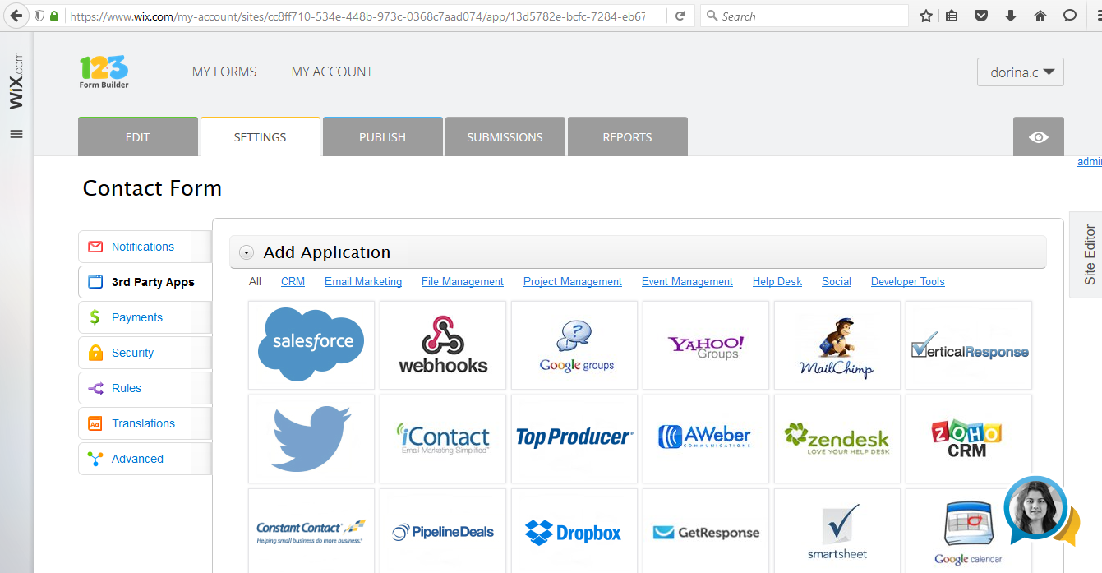Open MY FORMS in the top menu
1102x573 pixels.
(x=224, y=72)
